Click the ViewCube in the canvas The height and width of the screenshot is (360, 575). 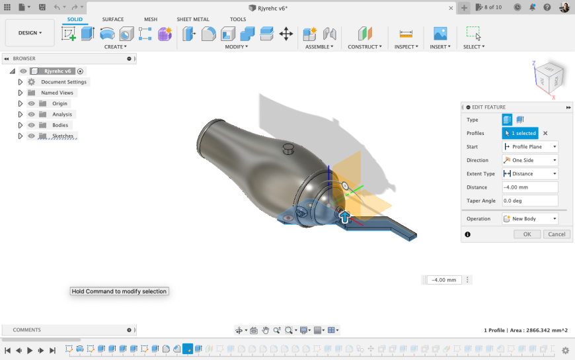pos(549,78)
